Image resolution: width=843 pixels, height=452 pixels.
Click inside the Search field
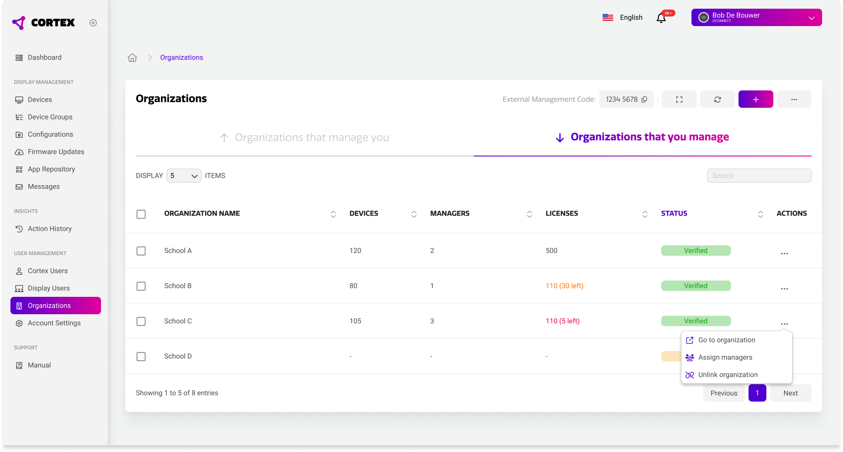pyautogui.click(x=759, y=176)
